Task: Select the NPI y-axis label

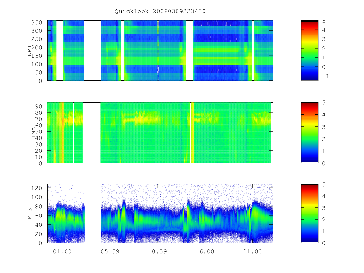Action: pos(30,50)
